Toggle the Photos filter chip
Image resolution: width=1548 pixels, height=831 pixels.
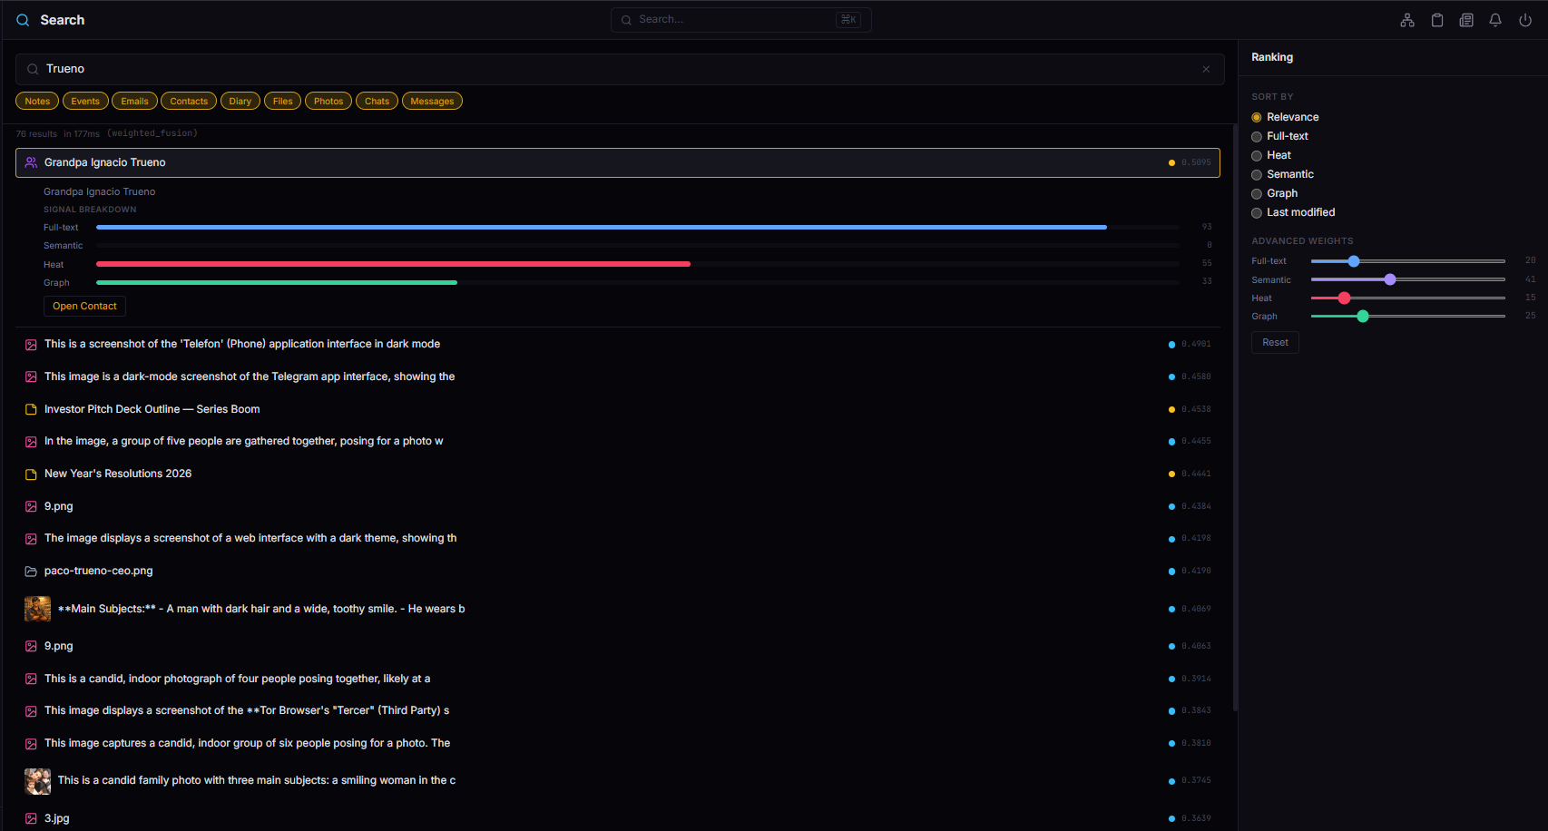(328, 101)
